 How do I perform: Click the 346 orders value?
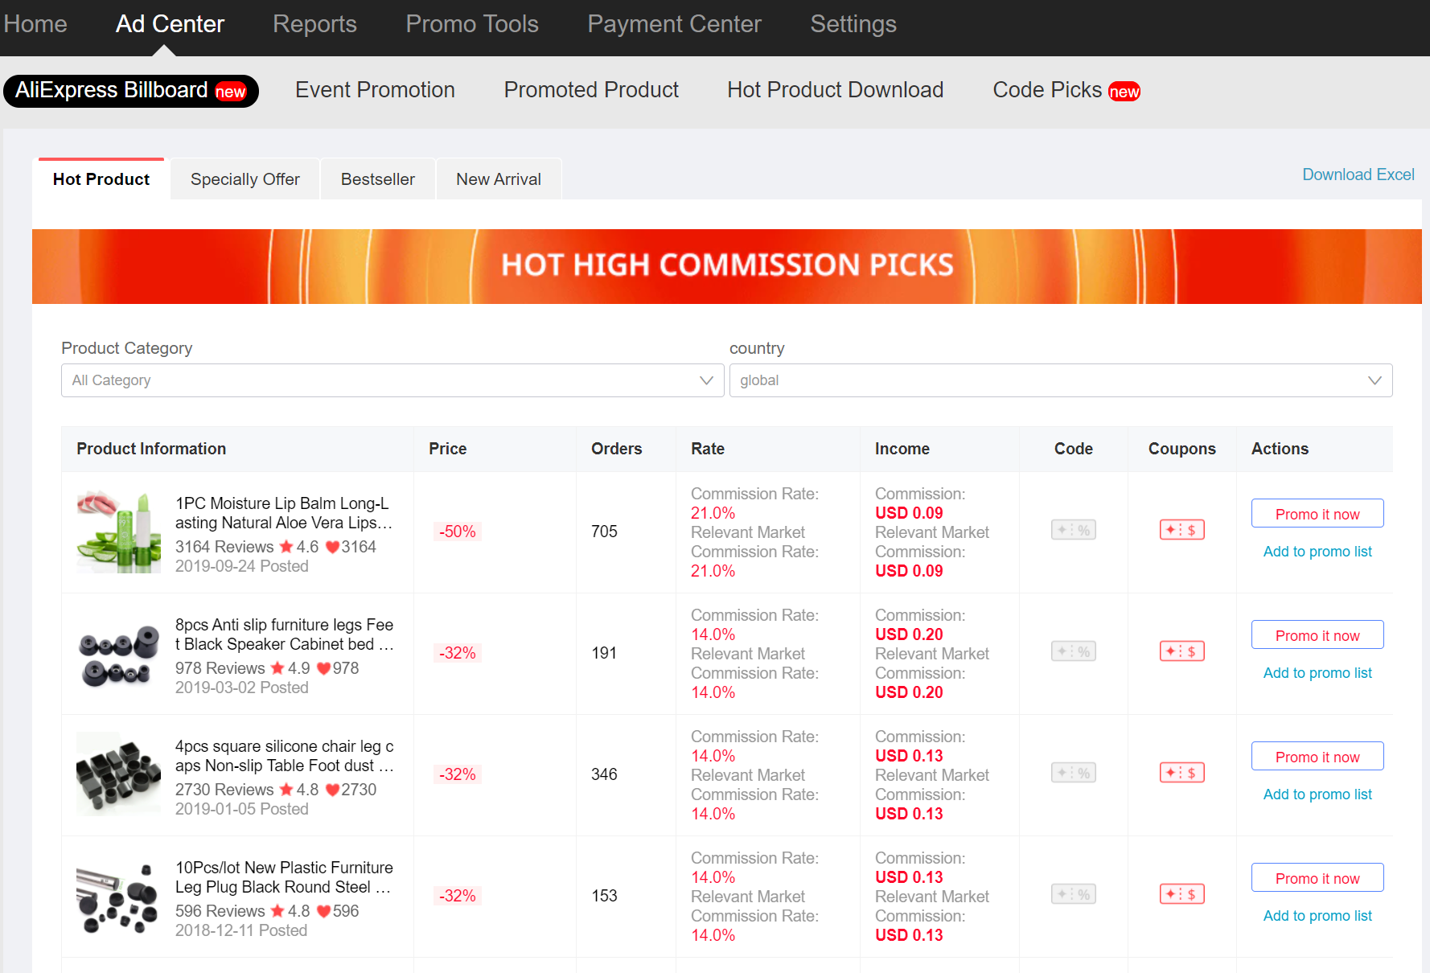(604, 774)
